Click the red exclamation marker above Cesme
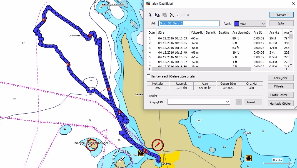The width and height of the screenshot is (297, 168). (x=158, y=145)
